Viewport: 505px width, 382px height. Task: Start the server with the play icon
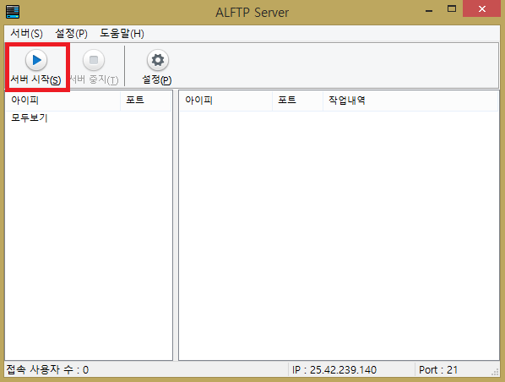[36, 60]
